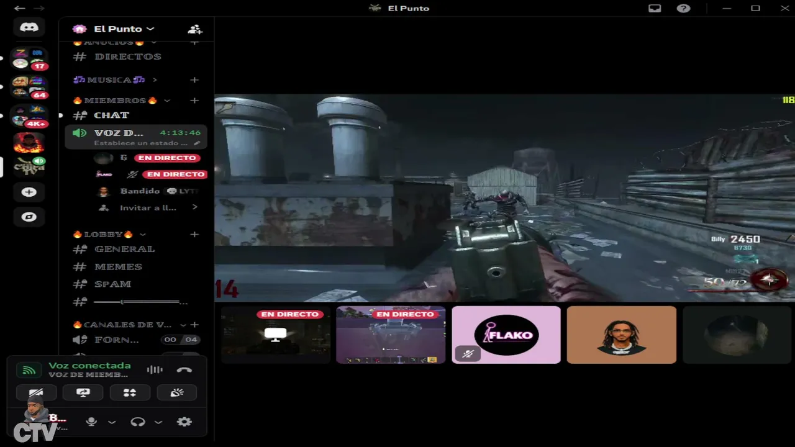The width and height of the screenshot is (795, 447).
Task: Open the fiery portrait server icon
Action: pyautogui.click(x=29, y=143)
